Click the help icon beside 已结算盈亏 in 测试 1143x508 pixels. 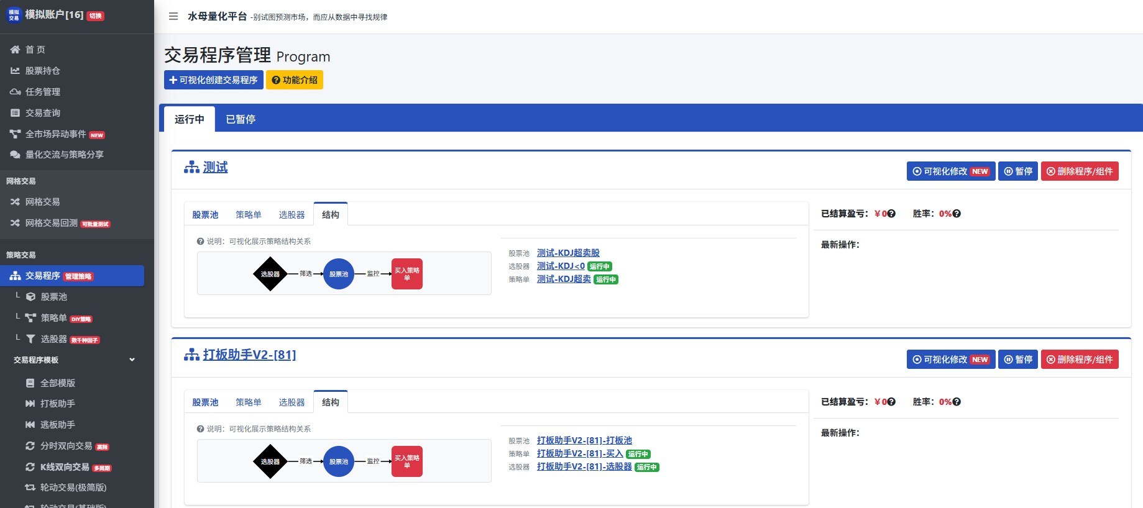tap(891, 214)
